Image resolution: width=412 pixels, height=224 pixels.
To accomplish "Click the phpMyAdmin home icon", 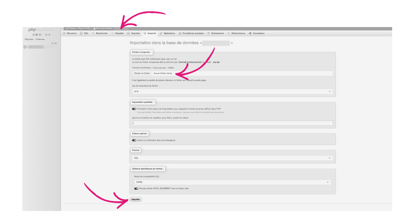I will point(33,35).
